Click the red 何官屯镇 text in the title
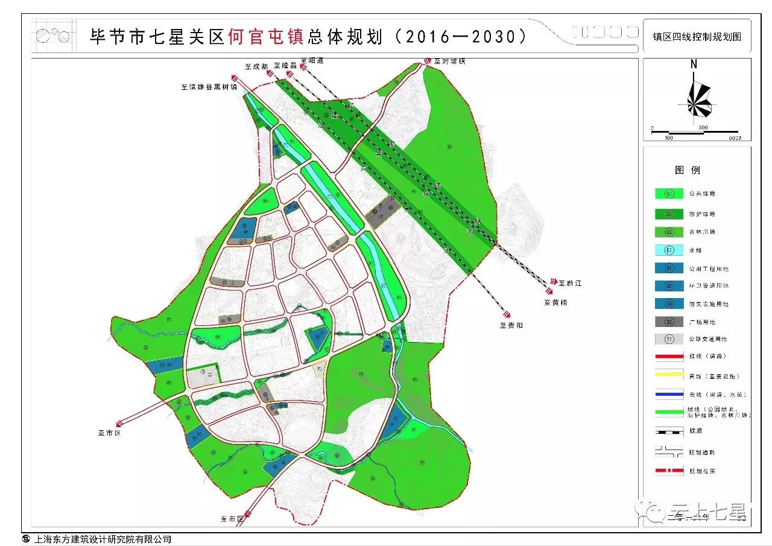Viewport: 772px width, 546px height. click(x=265, y=36)
